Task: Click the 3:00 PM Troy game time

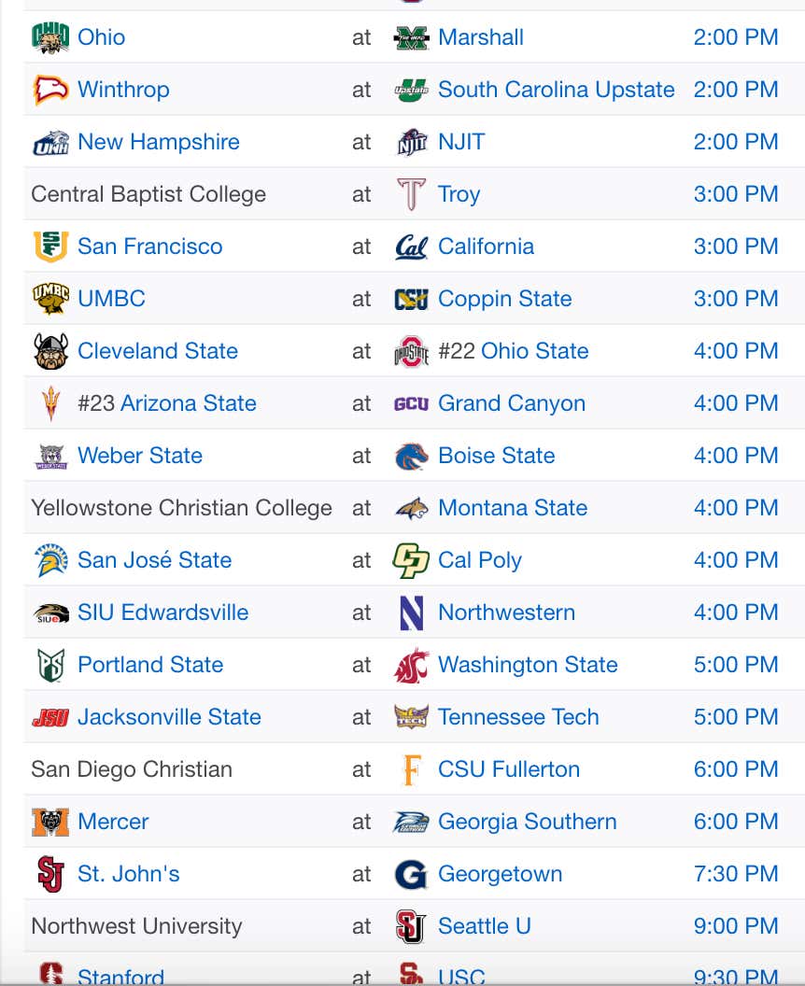Action: point(736,194)
